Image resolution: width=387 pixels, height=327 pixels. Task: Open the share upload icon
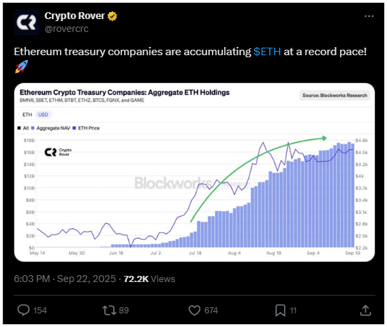(x=365, y=310)
